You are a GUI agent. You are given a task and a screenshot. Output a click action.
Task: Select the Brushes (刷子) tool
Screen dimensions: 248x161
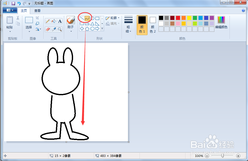coord(71,20)
